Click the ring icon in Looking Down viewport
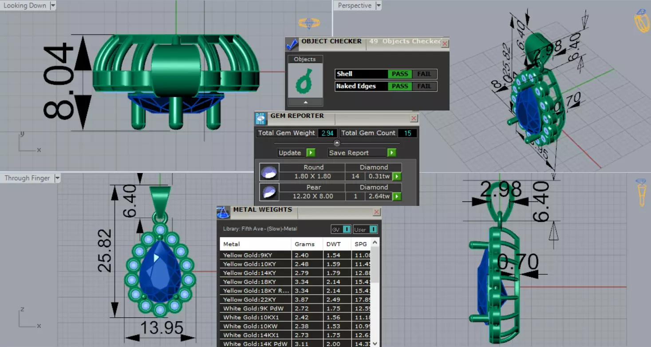Image resolution: width=651 pixels, height=347 pixels. (x=309, y=23)
